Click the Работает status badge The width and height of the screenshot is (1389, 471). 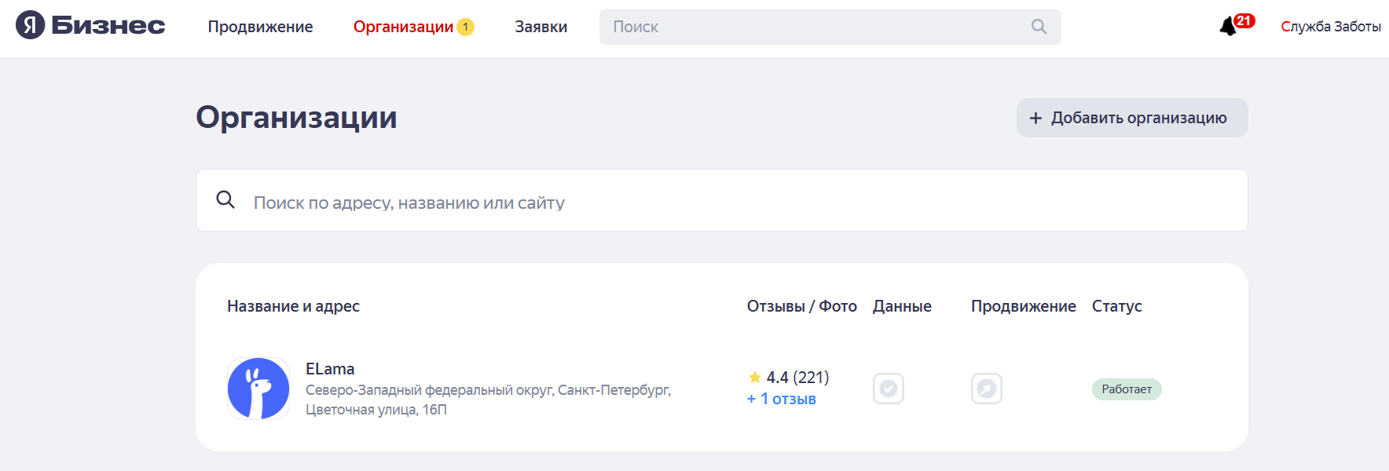pos(1127,389)
